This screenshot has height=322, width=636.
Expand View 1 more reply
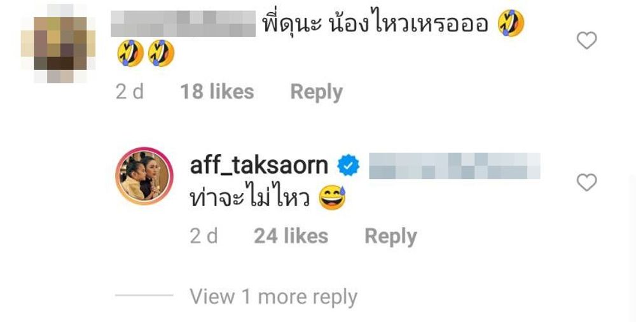[x=273, y=297]
